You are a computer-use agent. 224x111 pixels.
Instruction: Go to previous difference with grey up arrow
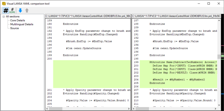pos(27,10)
